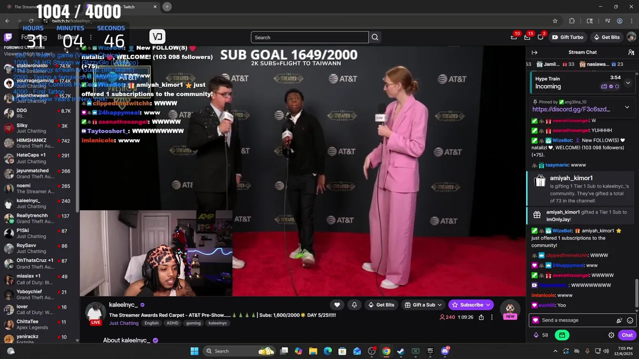Screen dimensions: 639x359
Task: Open the browser extensions puzzle icon
Action: [x=572, y=21]
